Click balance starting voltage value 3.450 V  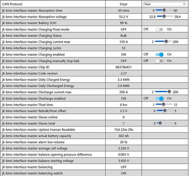click(x=124, y=161)
